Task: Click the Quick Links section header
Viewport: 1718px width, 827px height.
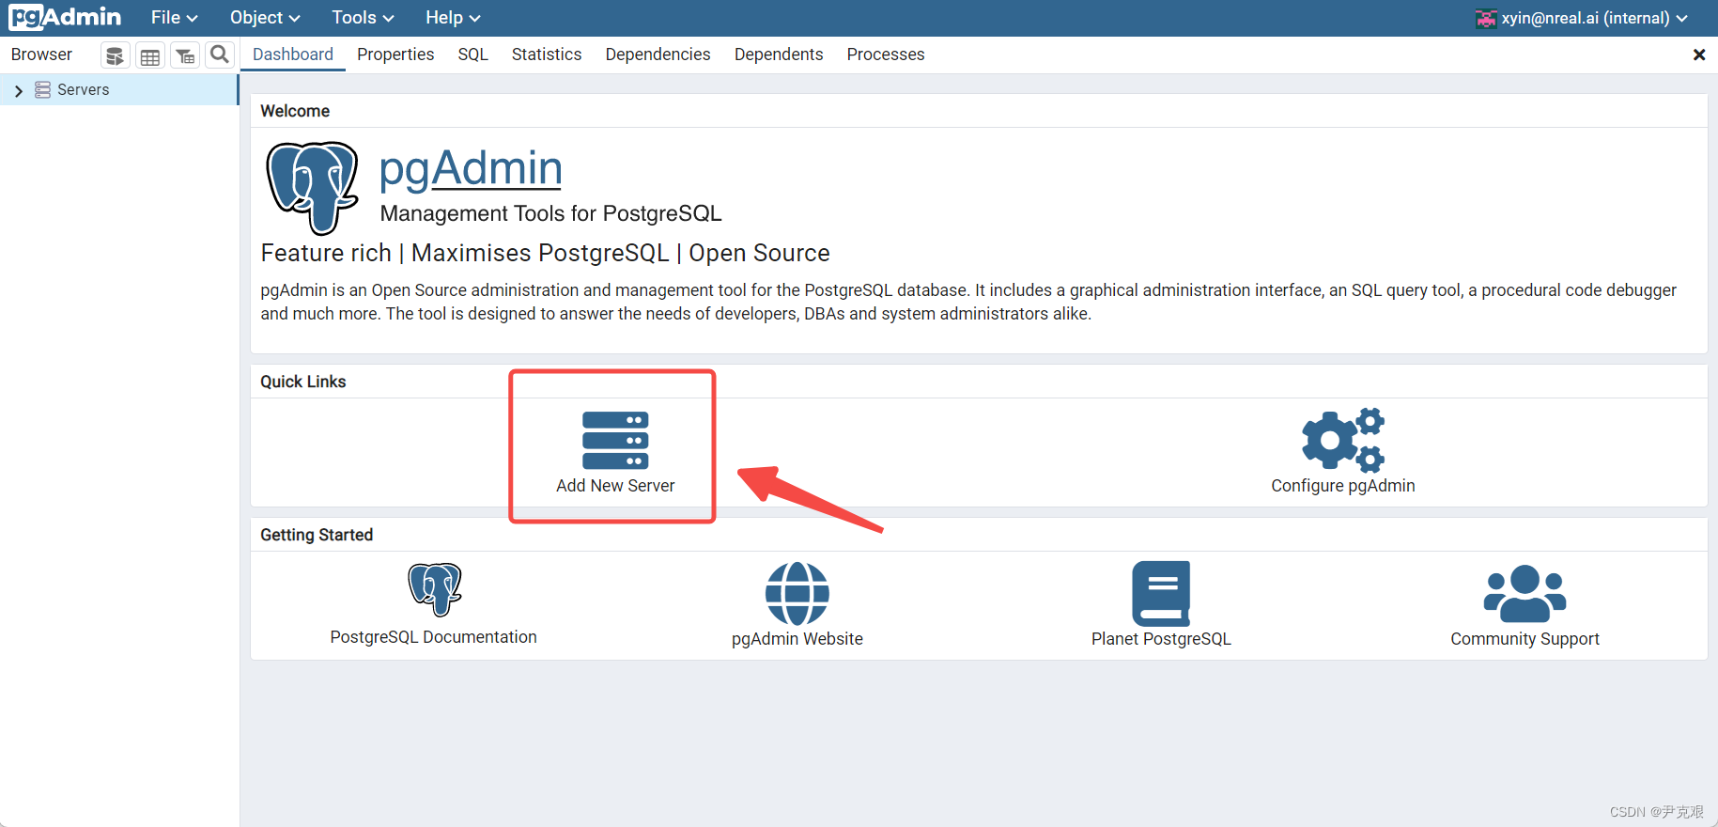Action: point(302,382)
